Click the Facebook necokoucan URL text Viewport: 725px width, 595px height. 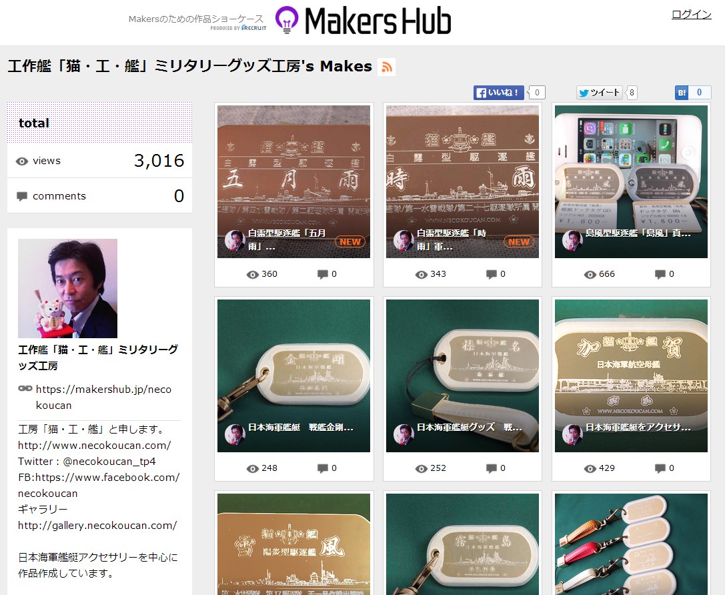click(99, 485)
